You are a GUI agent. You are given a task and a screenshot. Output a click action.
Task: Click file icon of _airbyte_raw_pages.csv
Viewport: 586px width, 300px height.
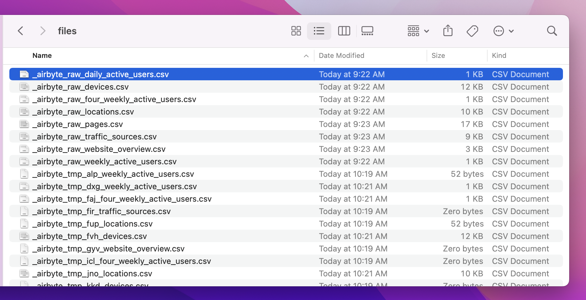(x=24, y=124)
